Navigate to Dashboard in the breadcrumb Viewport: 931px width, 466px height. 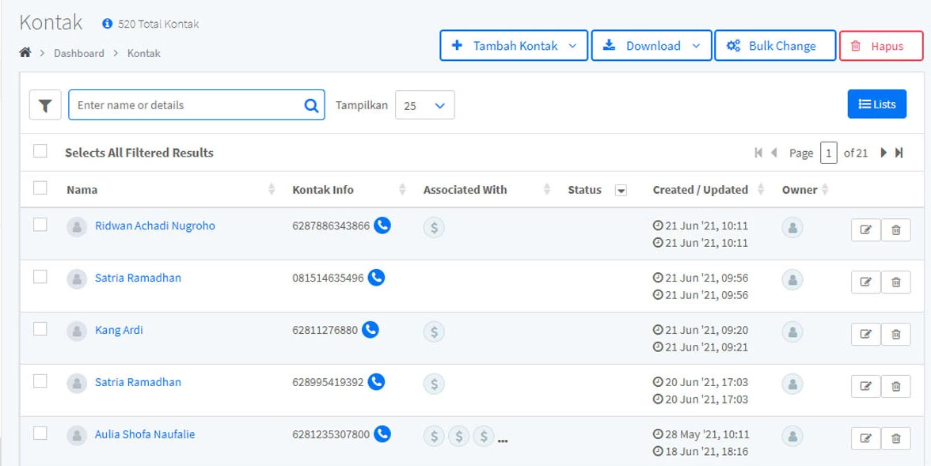pos(78,53)
